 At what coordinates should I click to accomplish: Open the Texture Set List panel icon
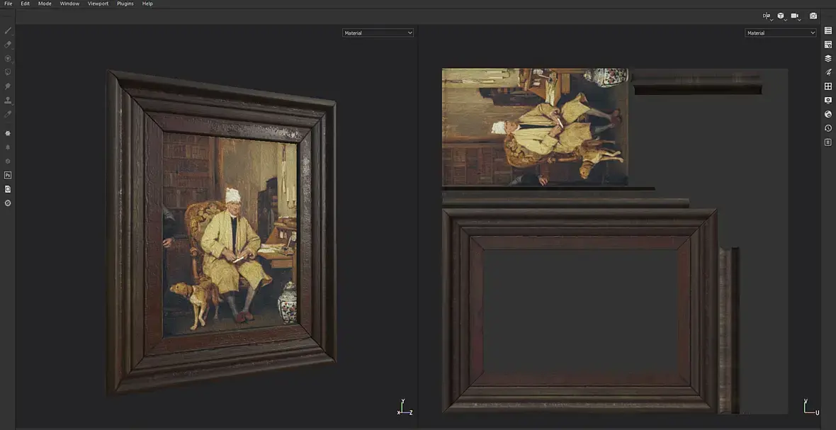[x=828, y=31]
